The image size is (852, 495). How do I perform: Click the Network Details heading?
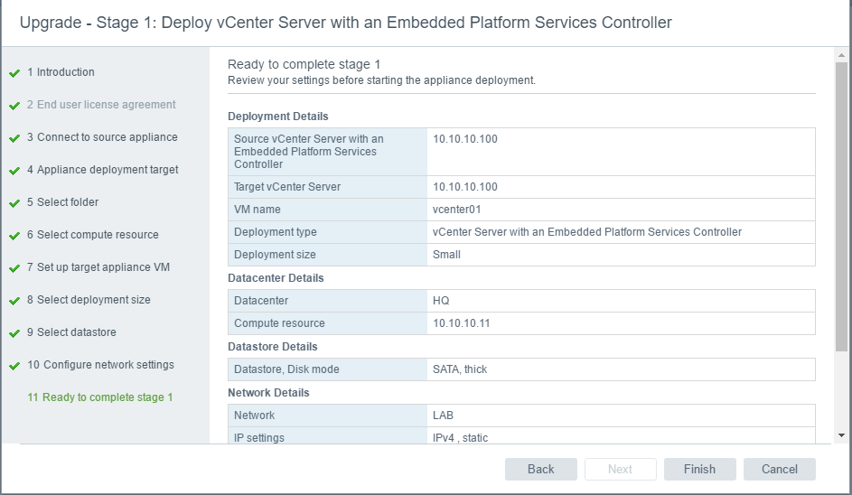point(268,393)
